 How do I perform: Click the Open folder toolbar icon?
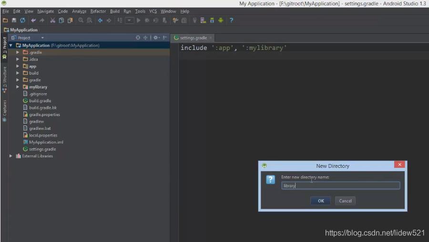point(5,20)
